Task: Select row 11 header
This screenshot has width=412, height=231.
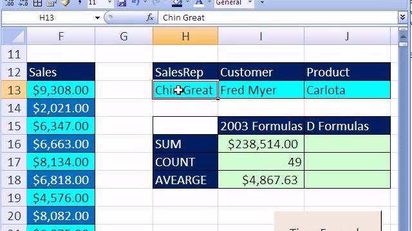Action: [14, 54]
